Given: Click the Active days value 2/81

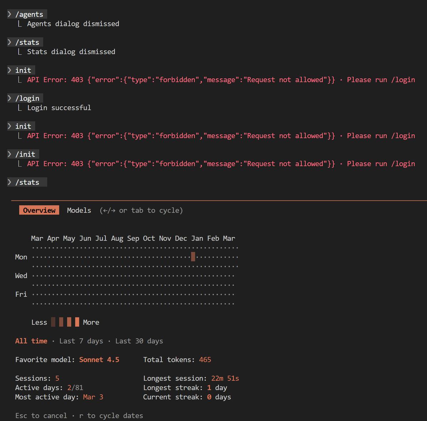Looking at the screenshot, I should click(75, 388).
